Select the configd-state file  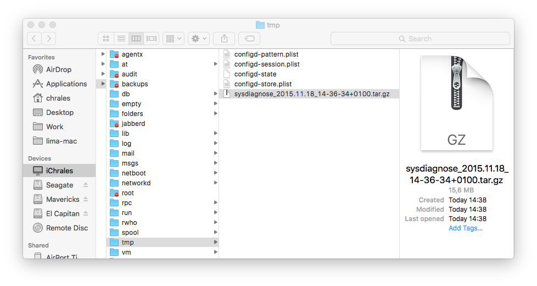(x=309, y=74)
